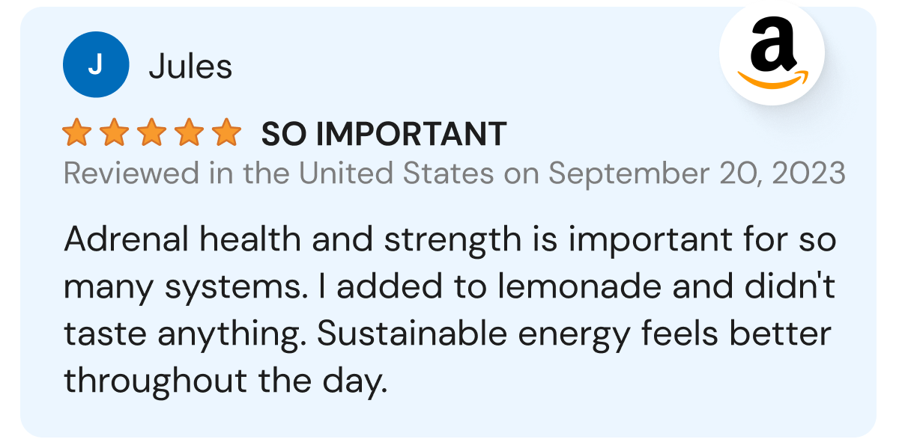899x445 pixels.
Task: Select the second orange rating star
Action: coord(115,134)
